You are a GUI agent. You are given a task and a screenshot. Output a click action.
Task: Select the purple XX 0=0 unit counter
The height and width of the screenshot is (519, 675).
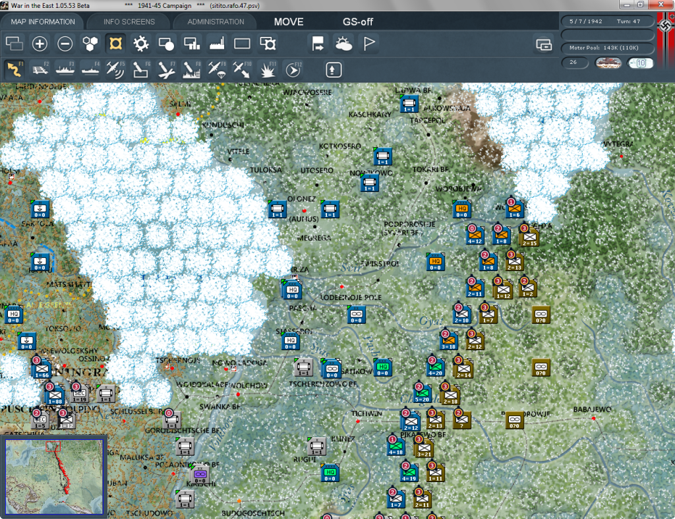pos(200,474)
